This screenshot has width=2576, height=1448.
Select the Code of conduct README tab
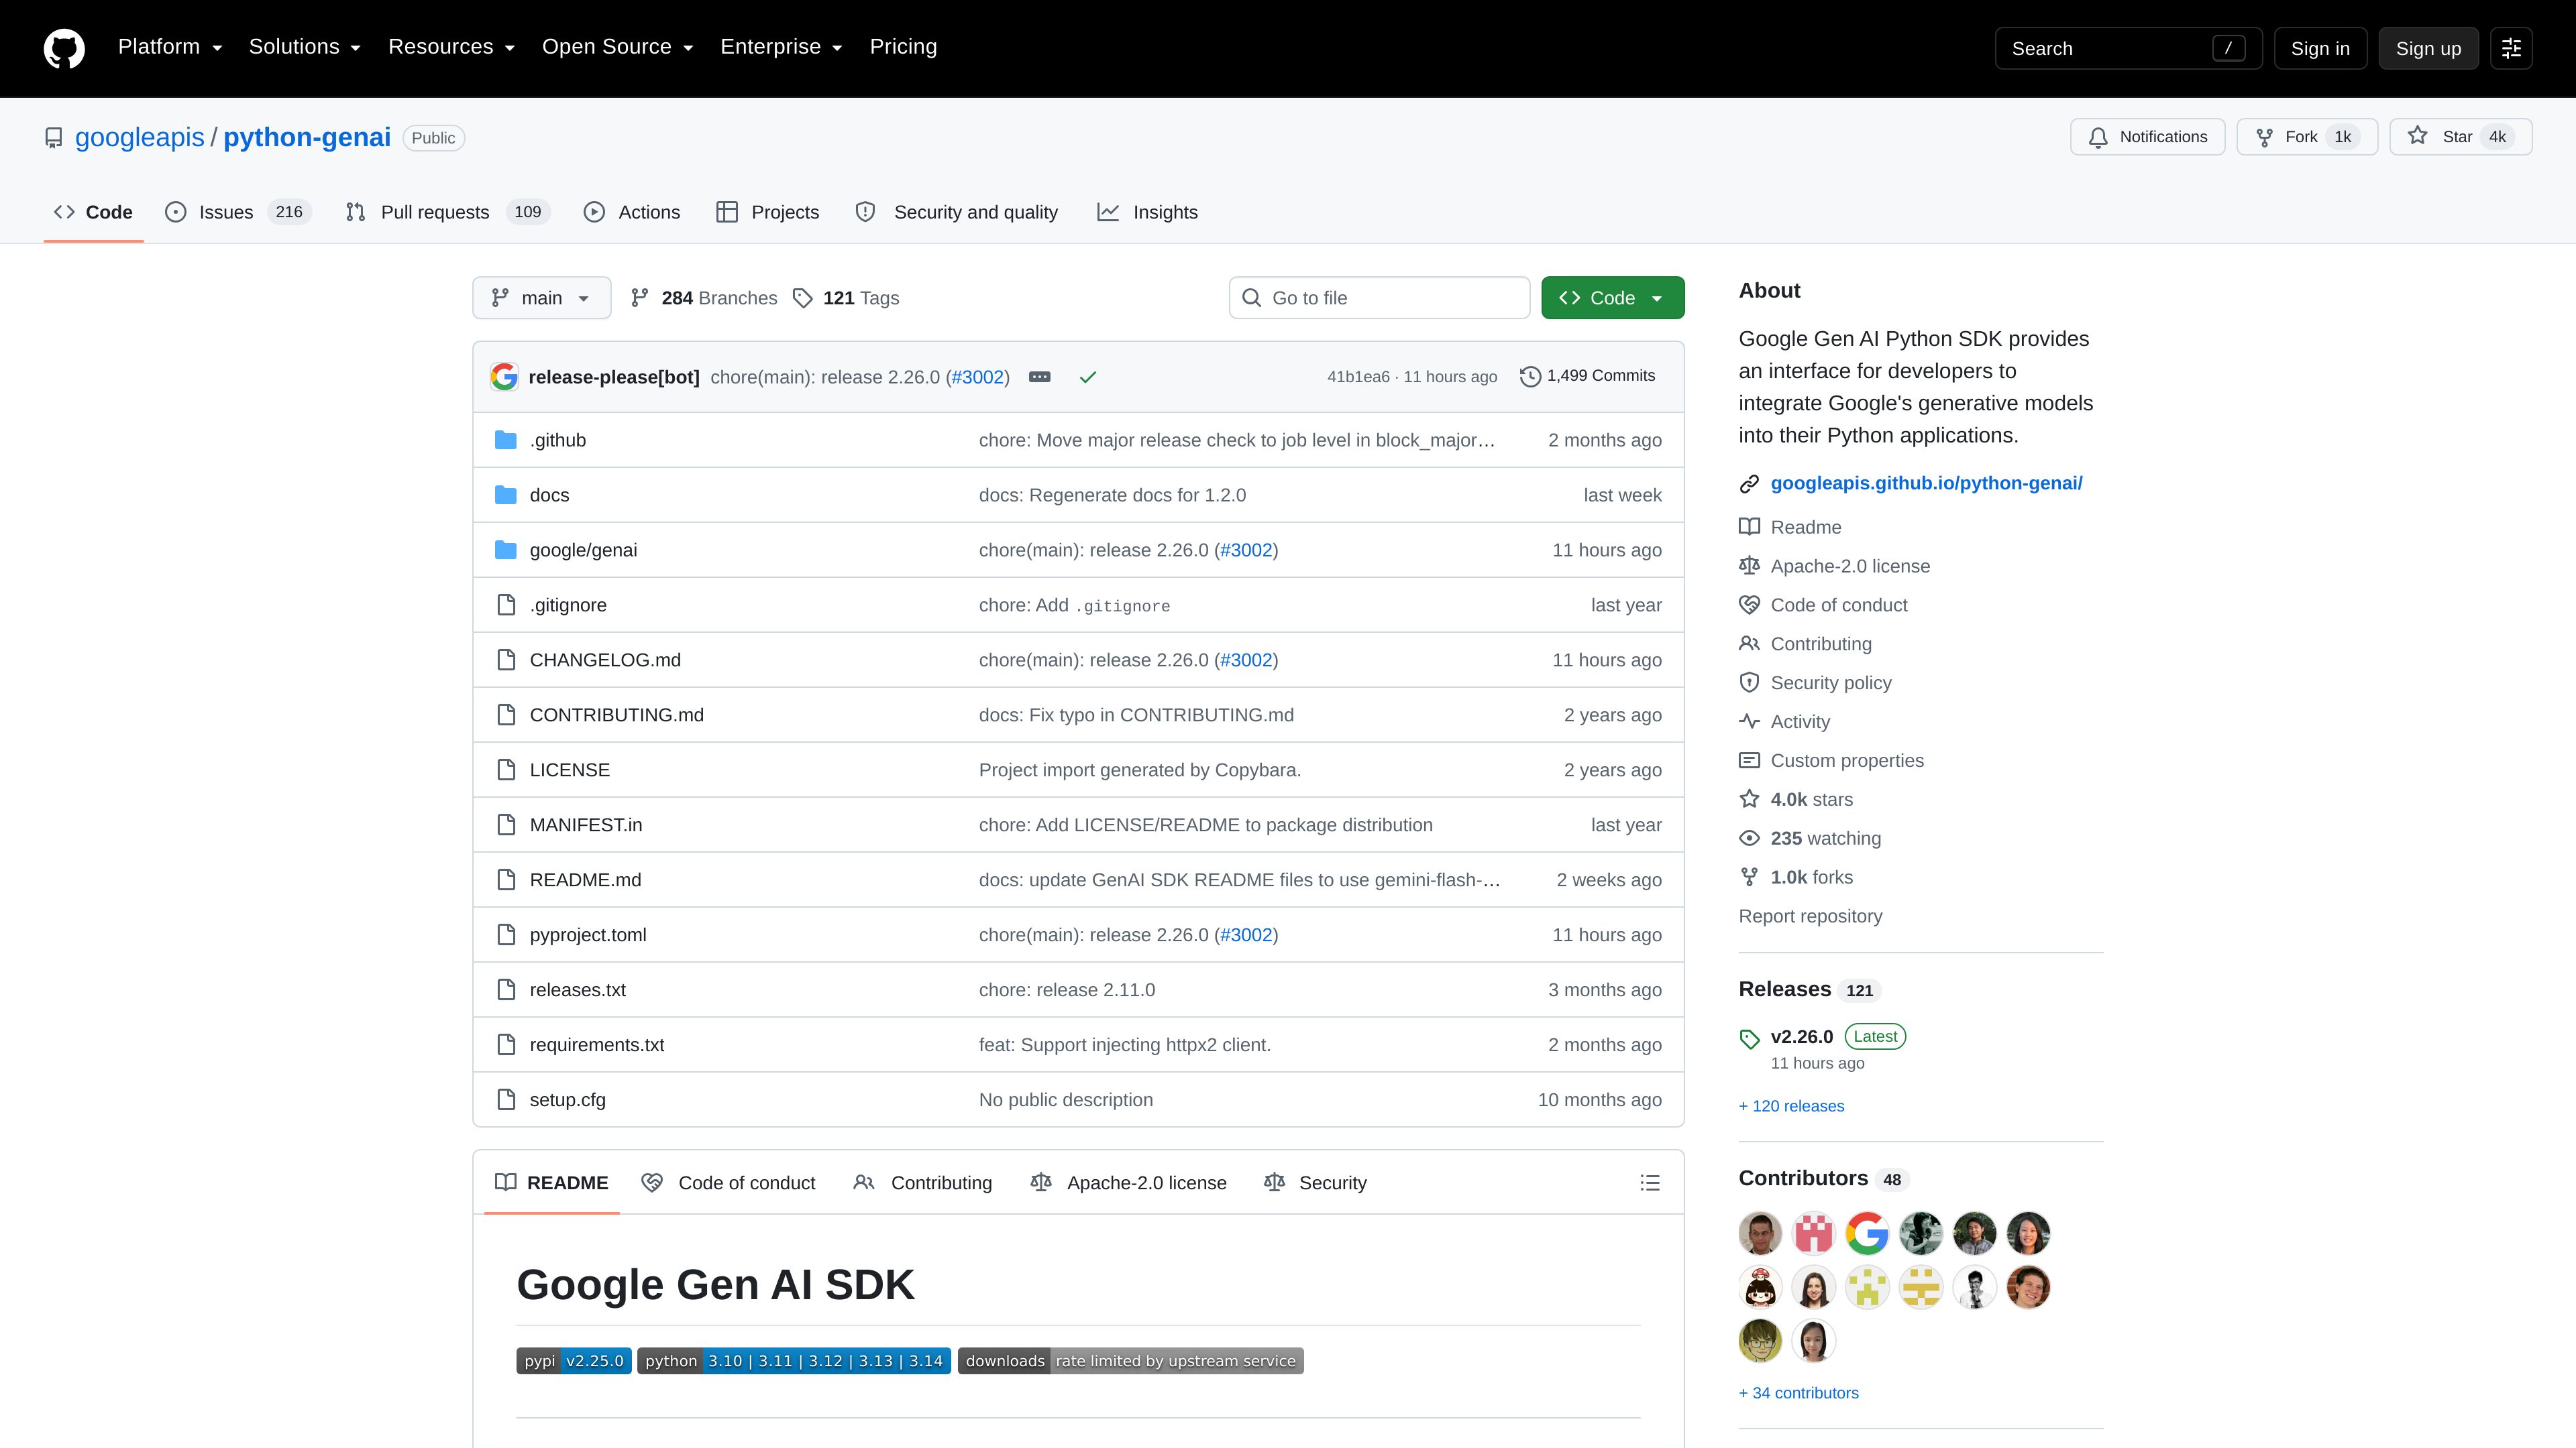[x=728, y=1182]
